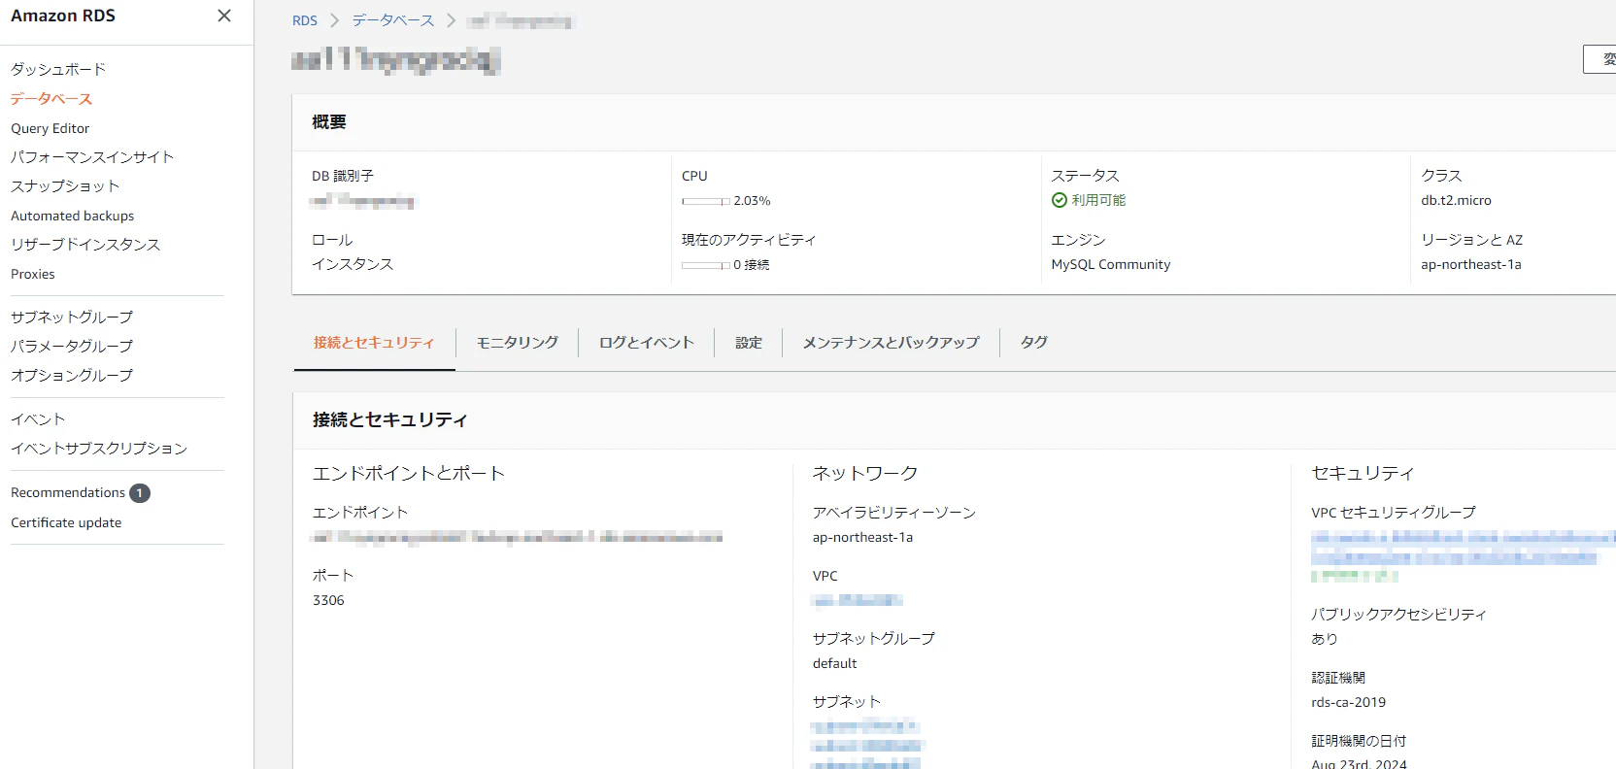The image size is (1616, 769).
Task: Switch to モニタリング tab
Action: tap(518, 342)
